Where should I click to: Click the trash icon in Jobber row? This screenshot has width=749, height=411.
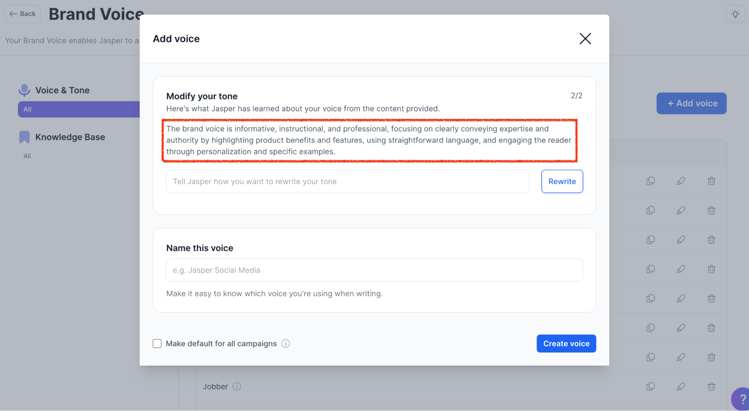click(711, 386)
